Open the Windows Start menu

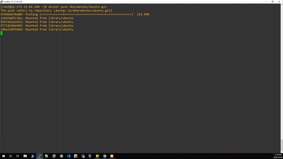(x=4, y=156)
